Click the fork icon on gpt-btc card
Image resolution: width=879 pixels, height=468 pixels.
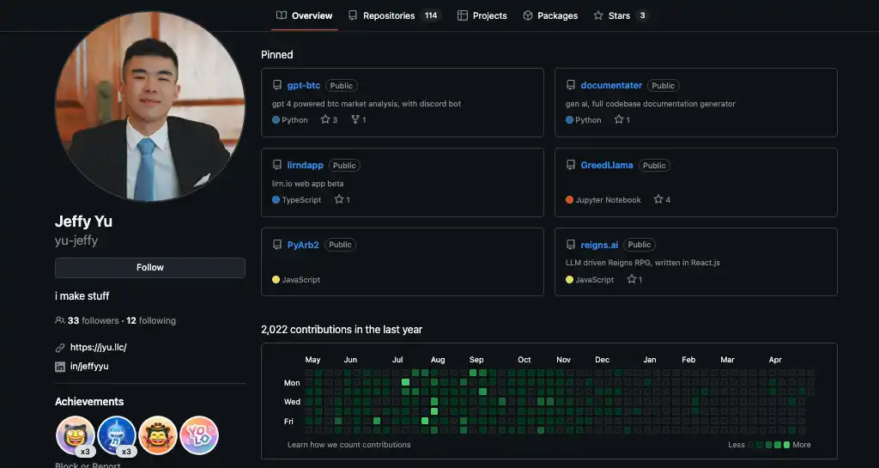tap(355, 120)
